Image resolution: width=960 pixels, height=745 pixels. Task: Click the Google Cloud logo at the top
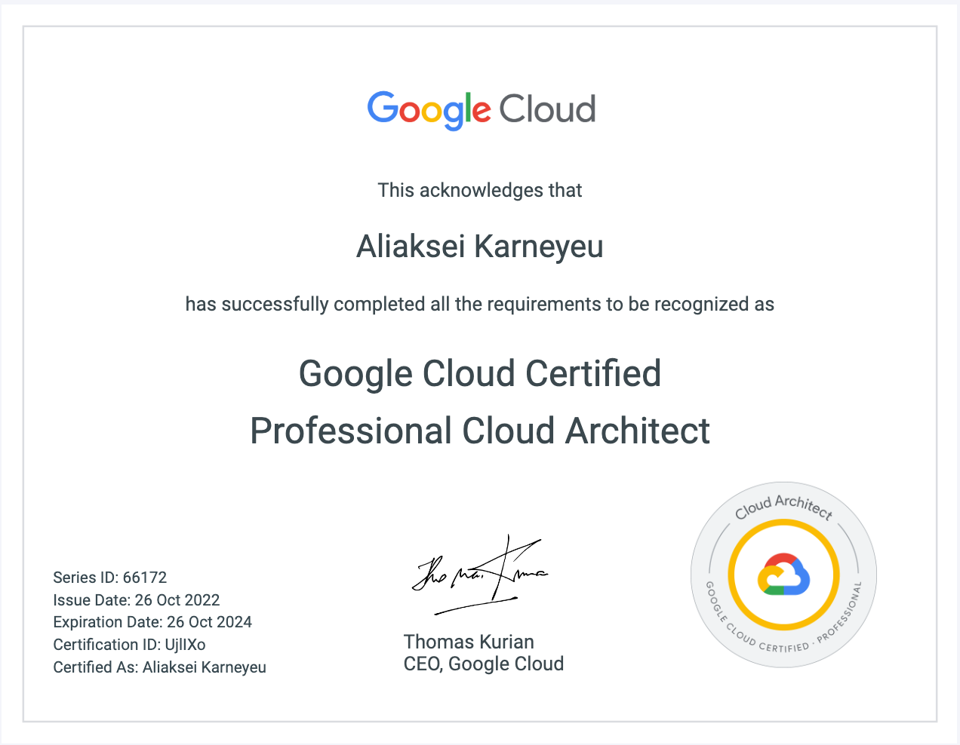click(481, 109)
